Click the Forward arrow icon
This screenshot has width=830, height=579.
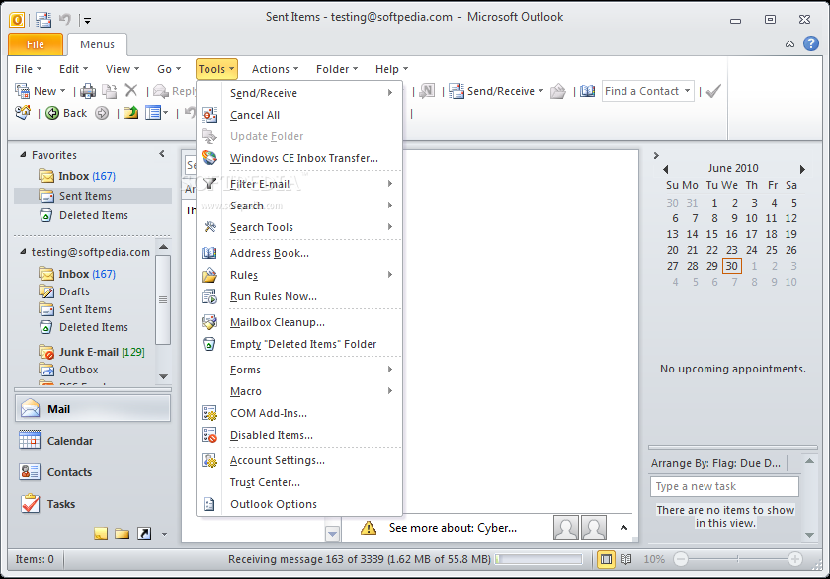(x=102, y=113)
